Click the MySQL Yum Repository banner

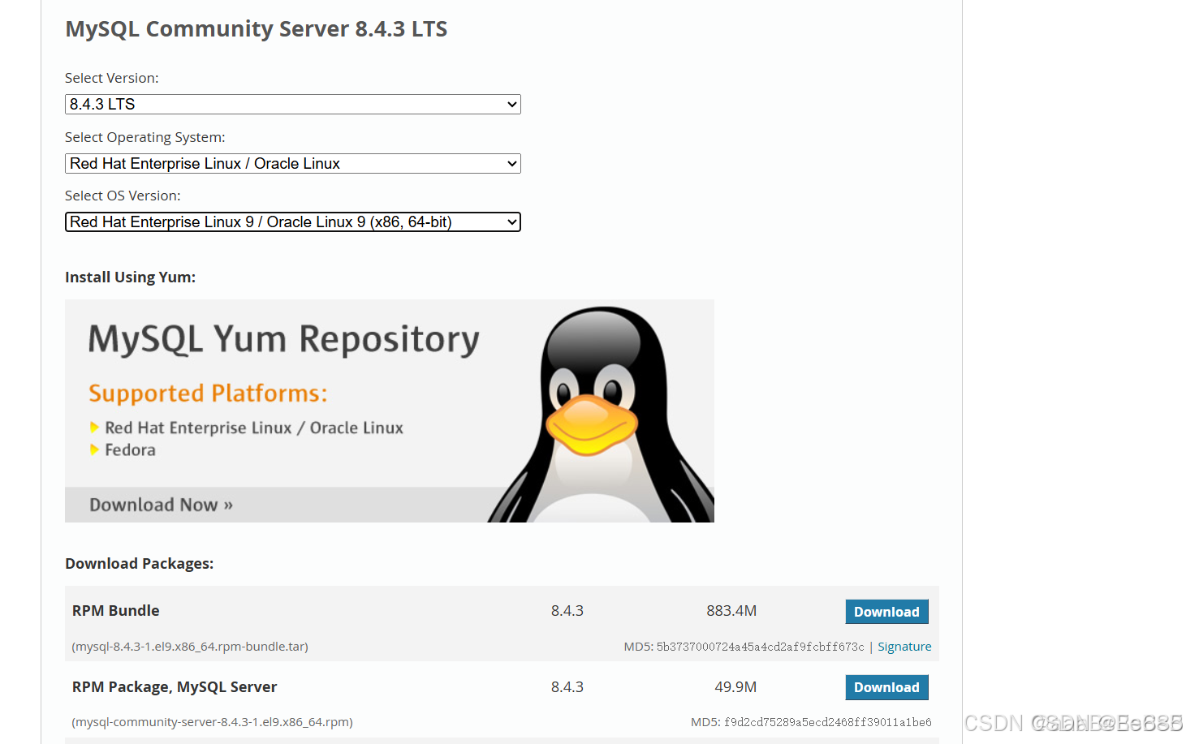282,339
